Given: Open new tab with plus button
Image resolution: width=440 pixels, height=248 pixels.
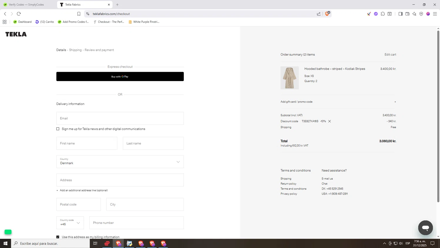Looking at the screenshot, I should click(x=117, y=5).
